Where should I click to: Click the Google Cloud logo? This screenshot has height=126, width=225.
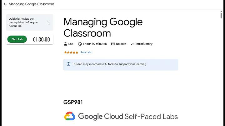tap(70, 116)
